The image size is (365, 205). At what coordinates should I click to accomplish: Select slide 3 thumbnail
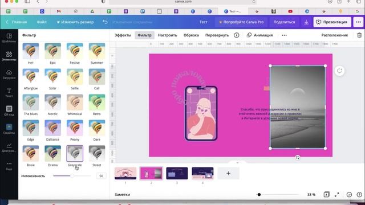pyautogui.click(x=177, y=173)
